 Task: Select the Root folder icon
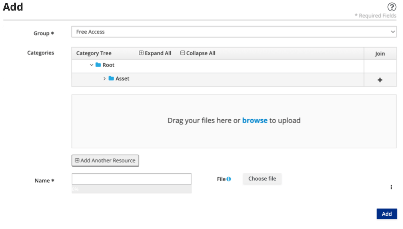click(98, 65)
